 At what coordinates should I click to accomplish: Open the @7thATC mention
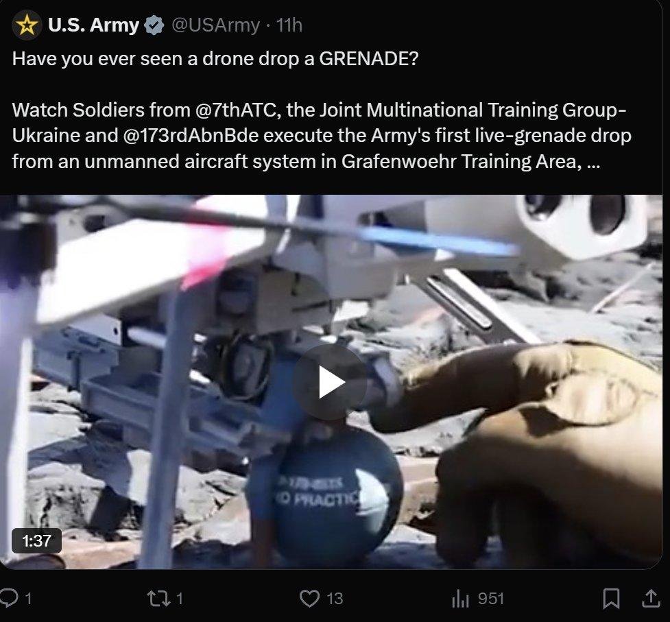[x=237, y=110]
